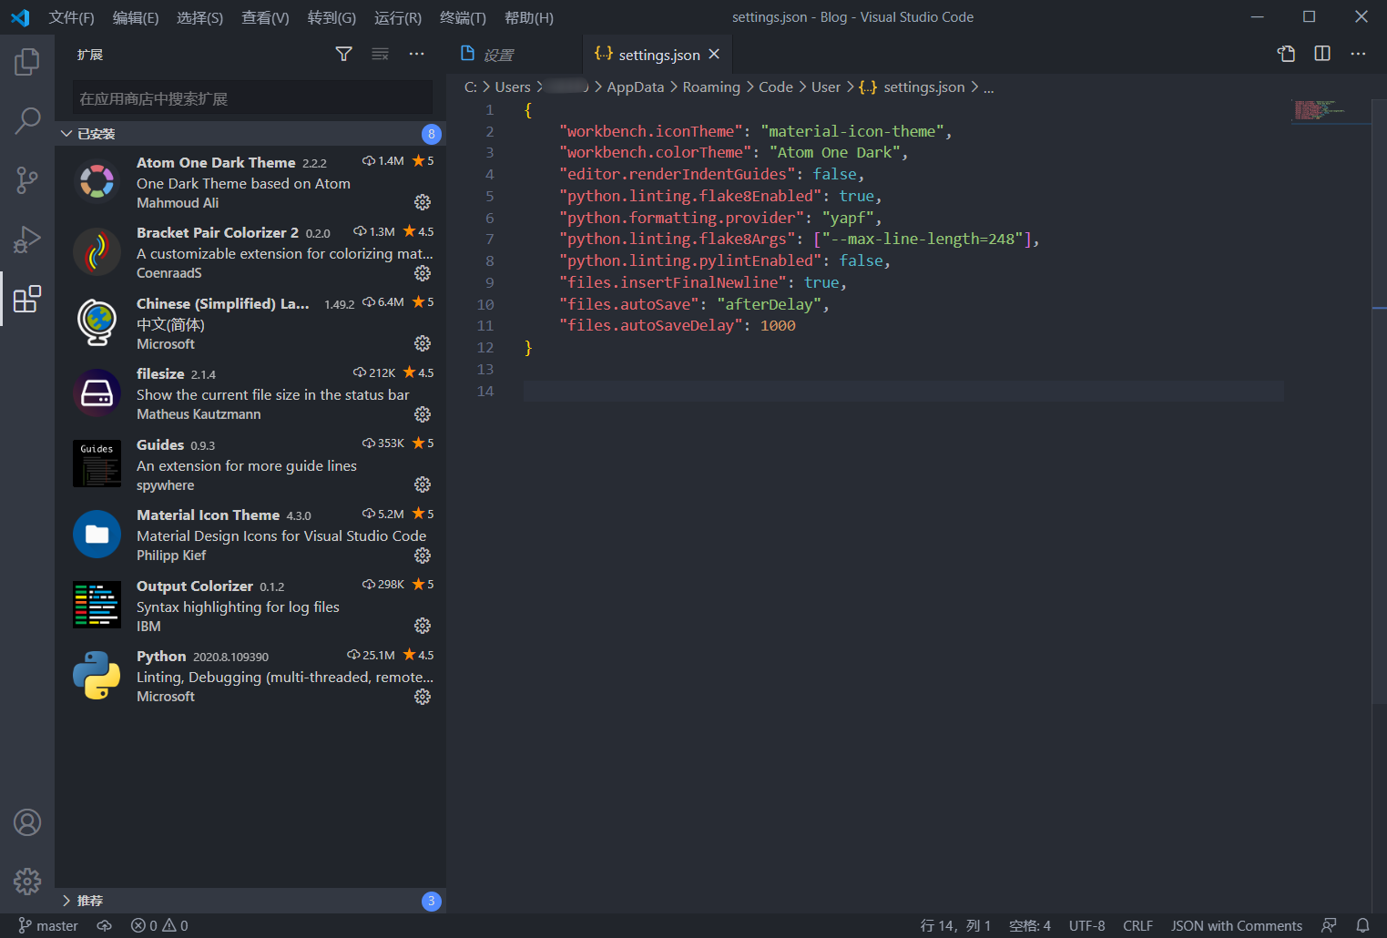Open breadcrumb dropdown for AppData folder
The width and height of the screenshot is (1387, 938).
pos(636,87)
